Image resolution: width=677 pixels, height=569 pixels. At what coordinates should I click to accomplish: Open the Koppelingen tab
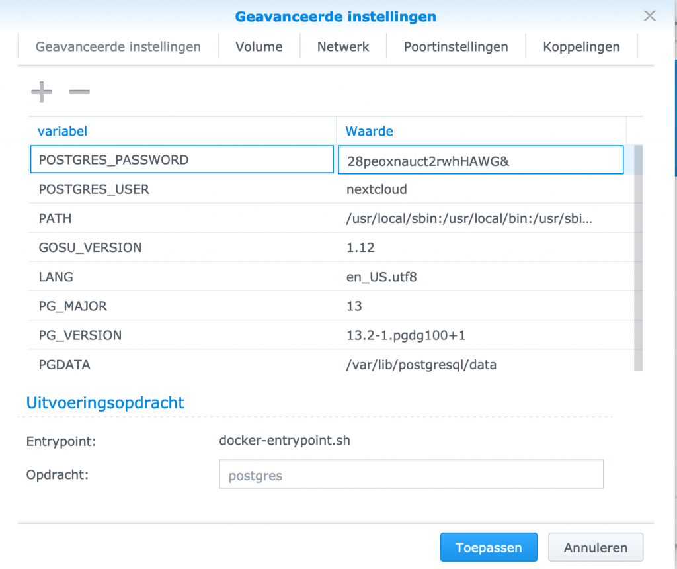pos(581,46)
